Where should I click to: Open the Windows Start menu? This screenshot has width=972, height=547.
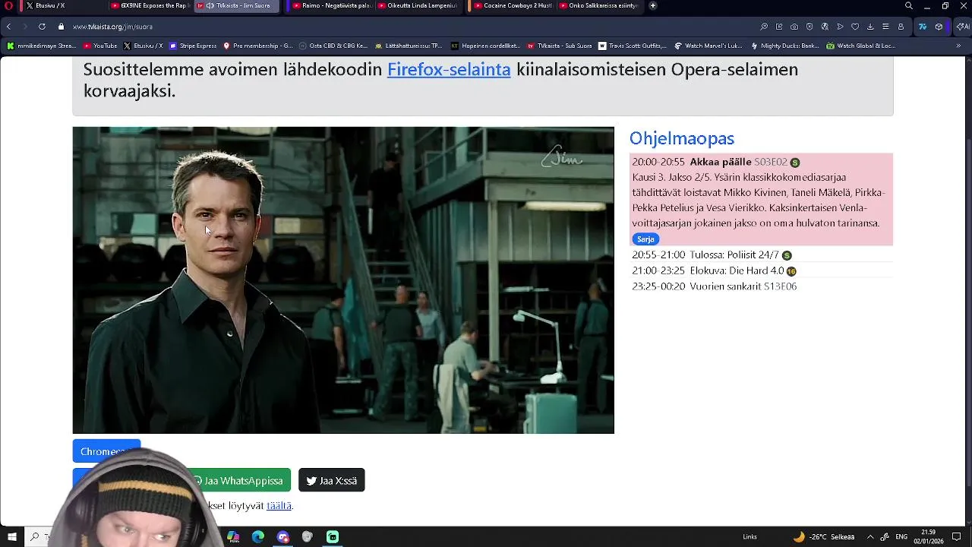pos(12,536)
